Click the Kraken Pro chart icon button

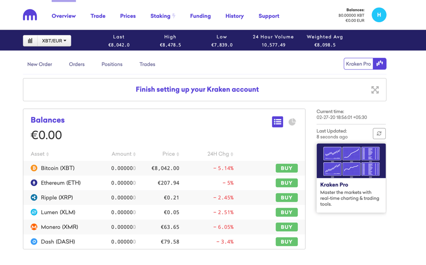coord(380,64)
